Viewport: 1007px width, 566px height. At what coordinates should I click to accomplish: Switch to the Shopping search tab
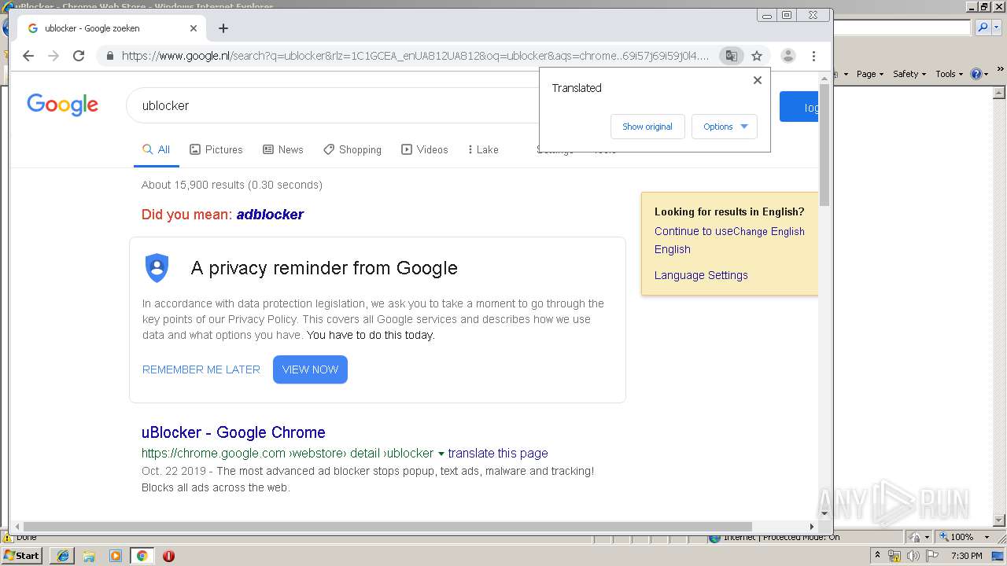352,149
